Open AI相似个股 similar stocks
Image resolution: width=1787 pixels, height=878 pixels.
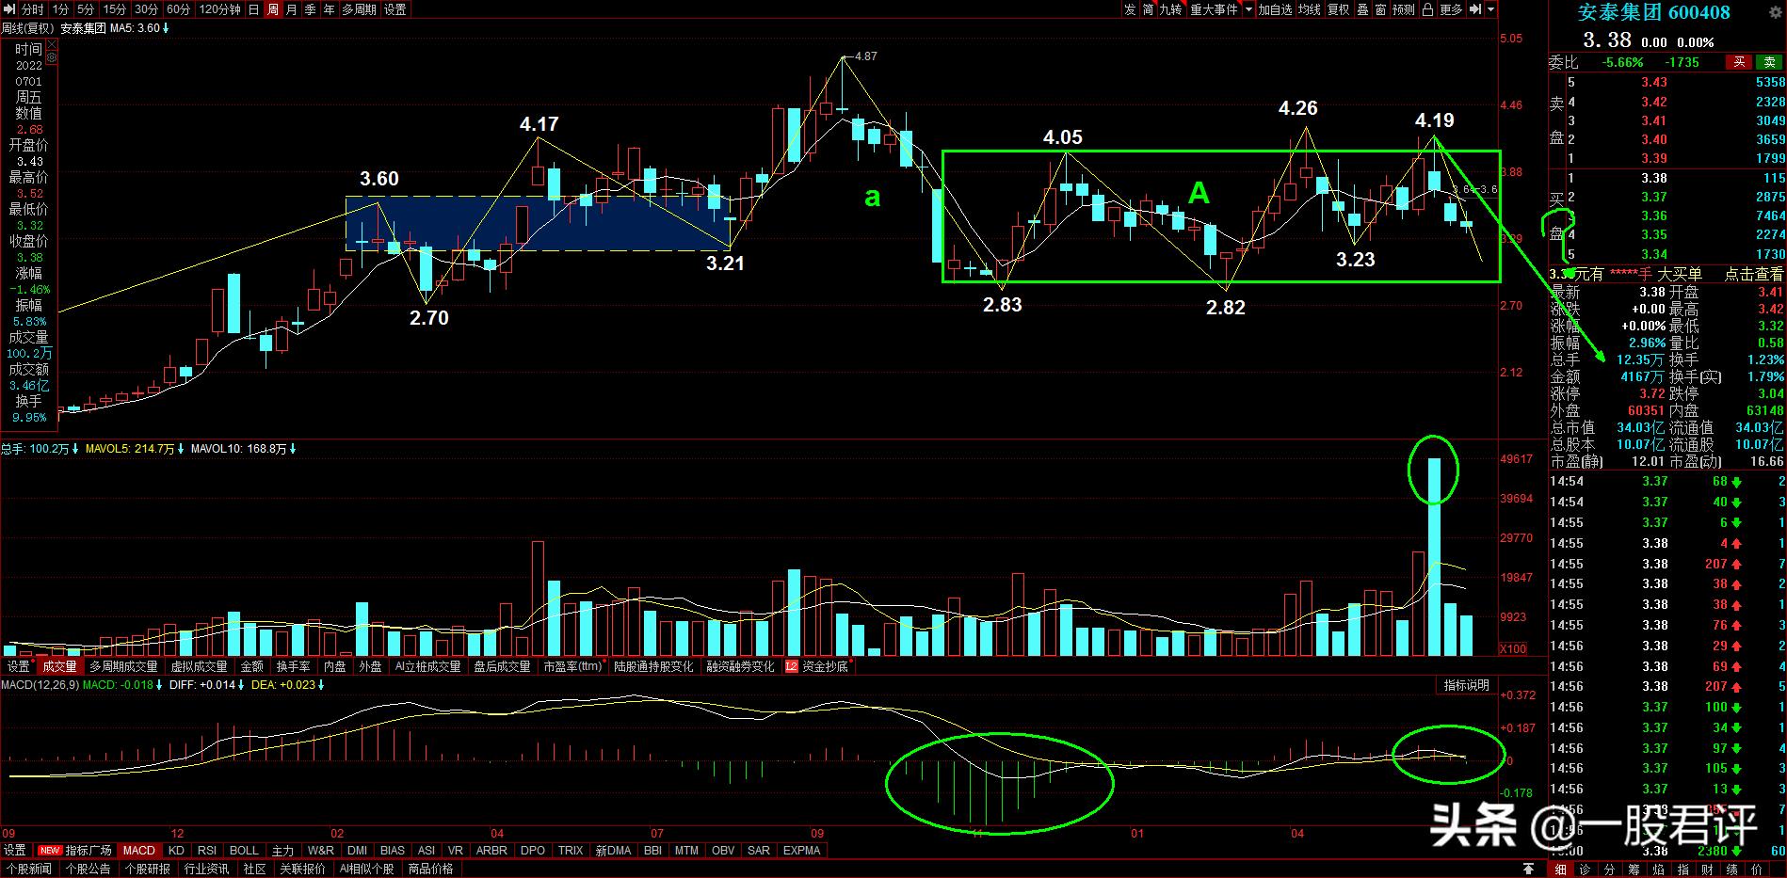point(366,869)
